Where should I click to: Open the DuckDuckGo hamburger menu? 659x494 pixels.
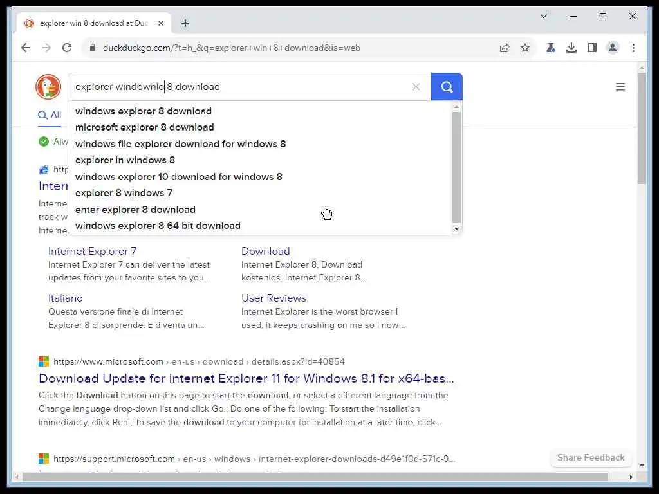pyautogui.click(x=620, y=87)
